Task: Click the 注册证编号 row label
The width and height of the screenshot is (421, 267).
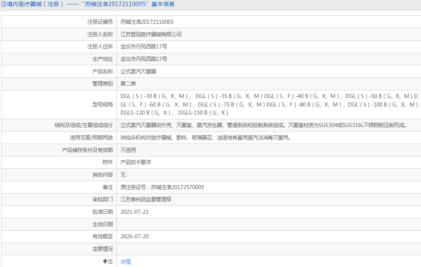Action: click(x=100, y=22)
